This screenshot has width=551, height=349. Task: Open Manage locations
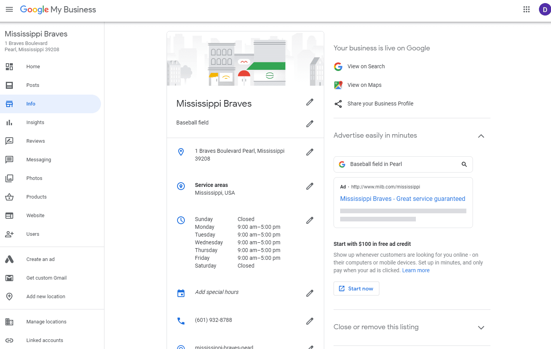(x=50, y=322)
